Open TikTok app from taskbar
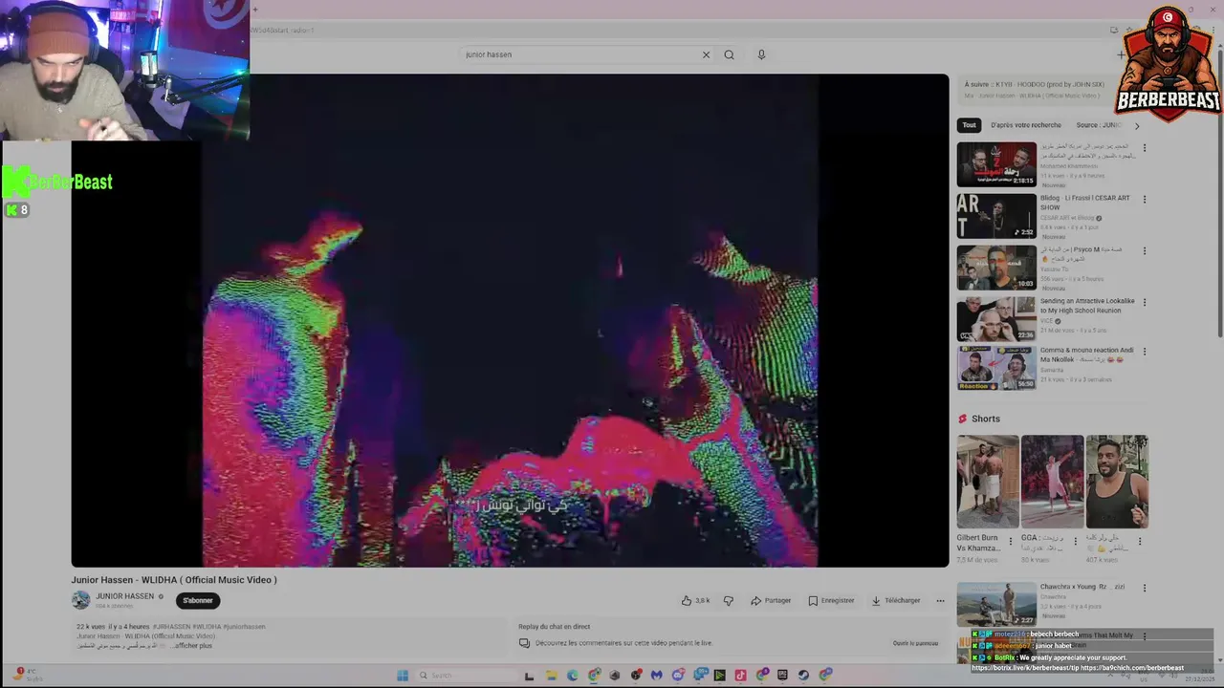The image size is (1224, 688). (740, 675)
